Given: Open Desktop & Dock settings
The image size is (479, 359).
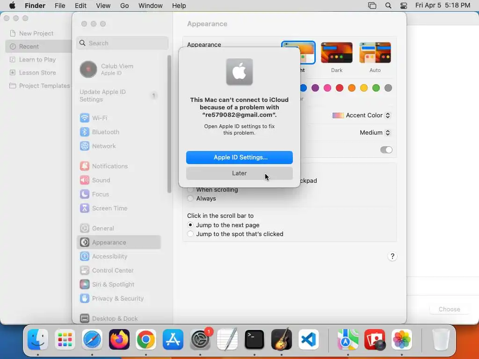Looking at the screenshot, I should point(119,318).
